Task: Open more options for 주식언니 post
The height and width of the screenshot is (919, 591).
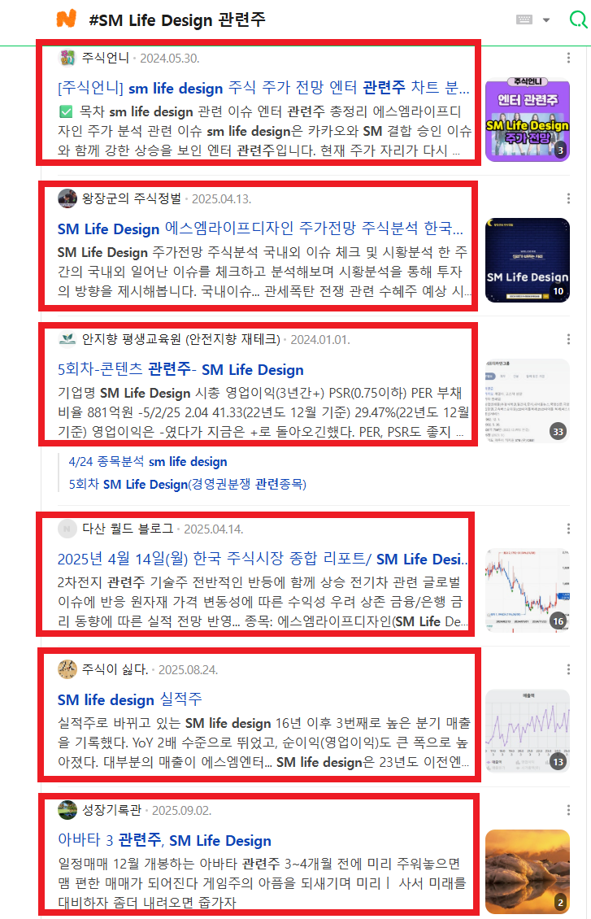Action: pos(568,58)
